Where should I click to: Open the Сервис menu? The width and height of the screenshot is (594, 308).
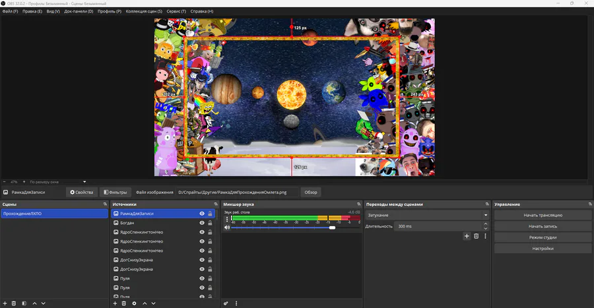click(x=176, y=11)
